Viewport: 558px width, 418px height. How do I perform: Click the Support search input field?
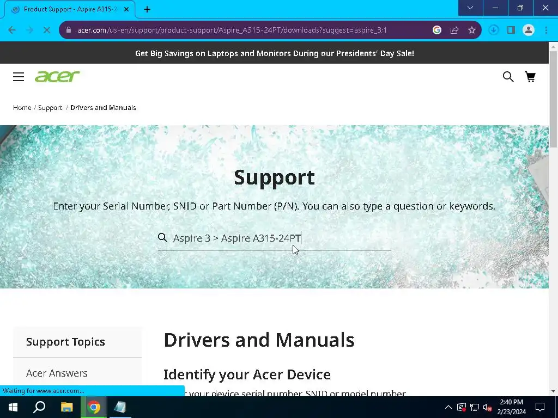pyautogui.click(x=275, y=238)
